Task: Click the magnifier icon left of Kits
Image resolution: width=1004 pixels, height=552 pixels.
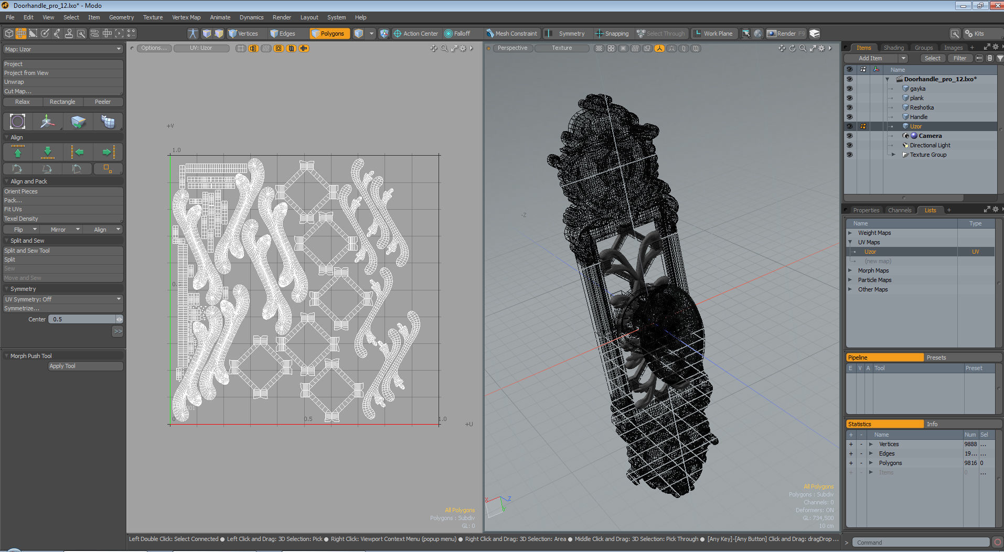Action: pyautogui.click(x=955, y=34)
